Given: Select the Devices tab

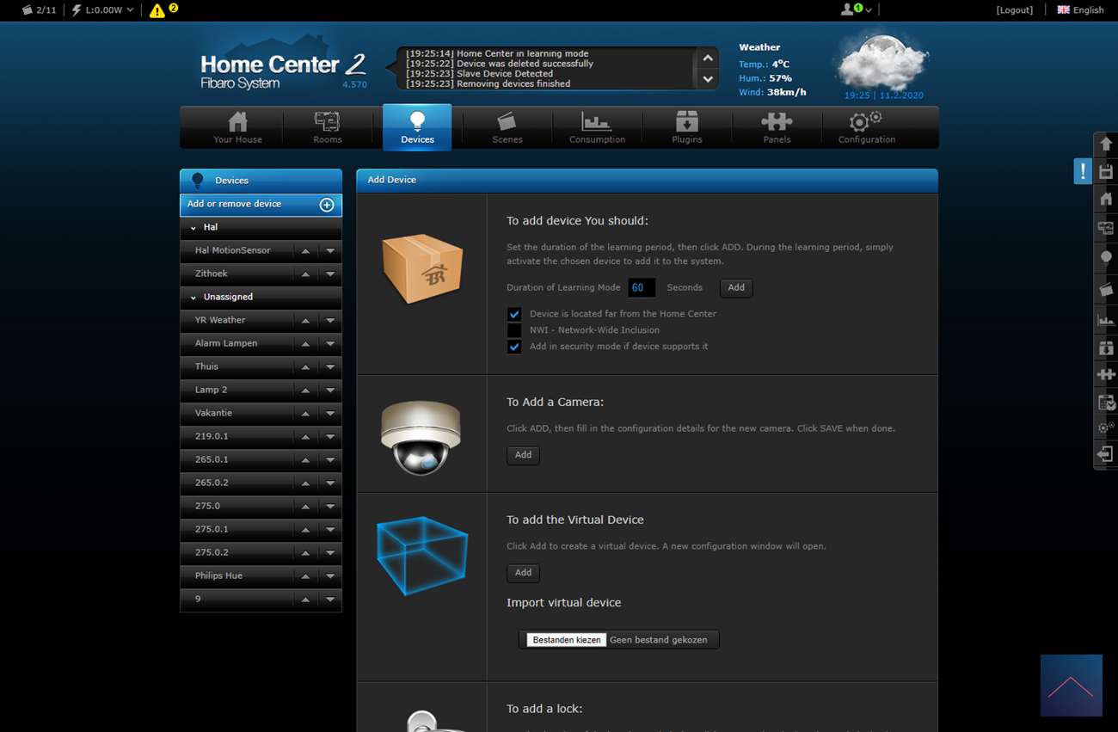Looking at the screenshot, I should pos(417,127).
